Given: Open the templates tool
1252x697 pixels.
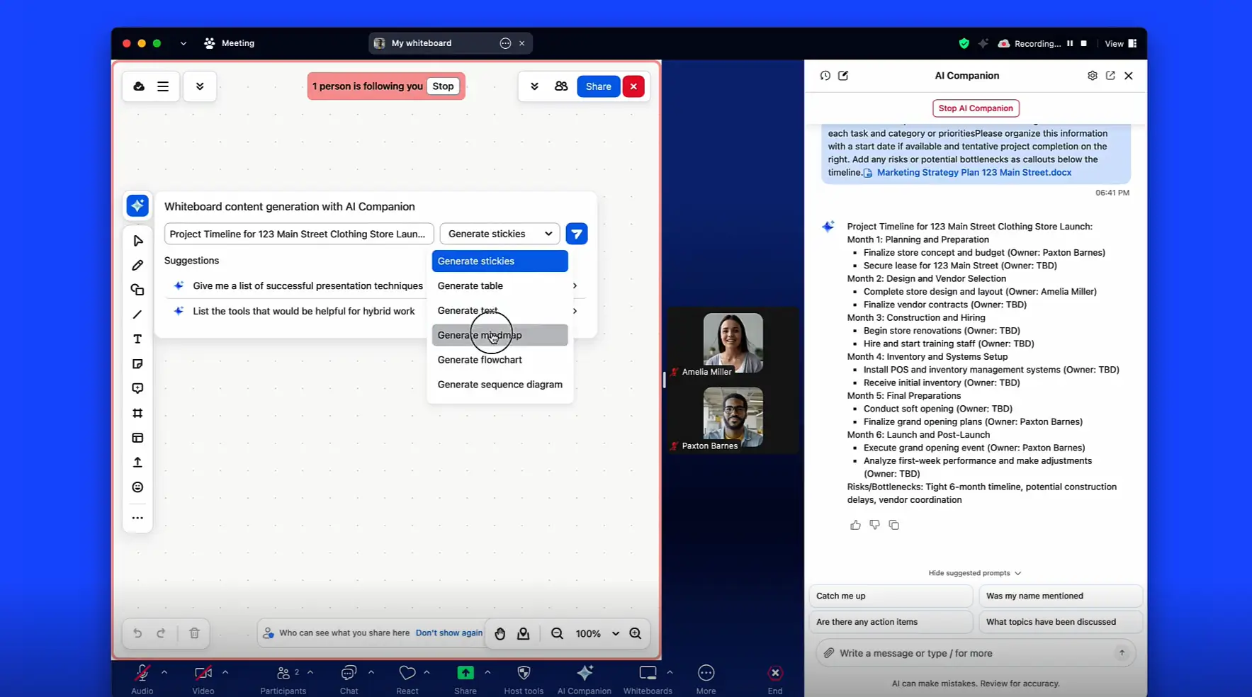Looking at the screenshot, I should pyautogui.click(x=137, y=438).
